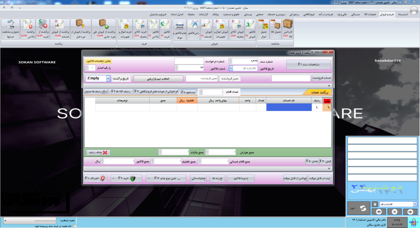The image size is (420, 228).
Task: Open dropdown arrow on تعیین نوع چاپ button
Action: [x=149, y=178]
